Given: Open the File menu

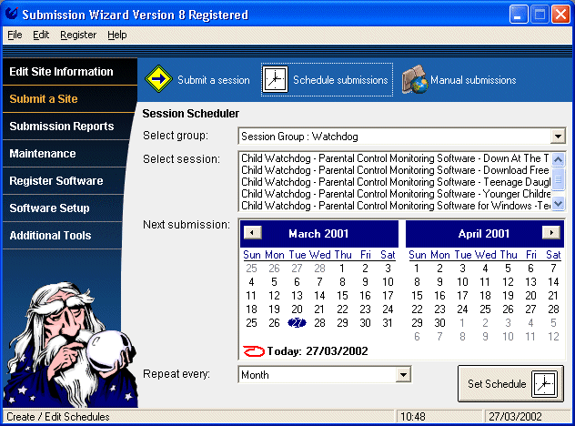Looking at the screenshot, I should coord(15,35).
